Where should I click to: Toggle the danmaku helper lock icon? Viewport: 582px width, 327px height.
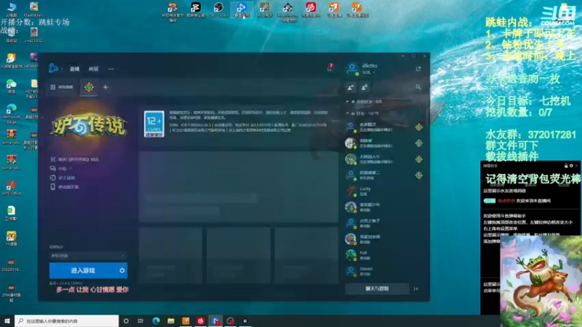(x=566, y=166)
